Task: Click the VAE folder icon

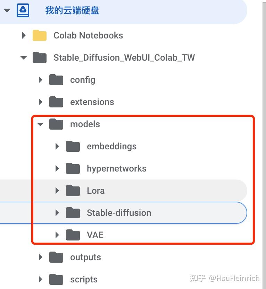Action: (x=73, y=235)
